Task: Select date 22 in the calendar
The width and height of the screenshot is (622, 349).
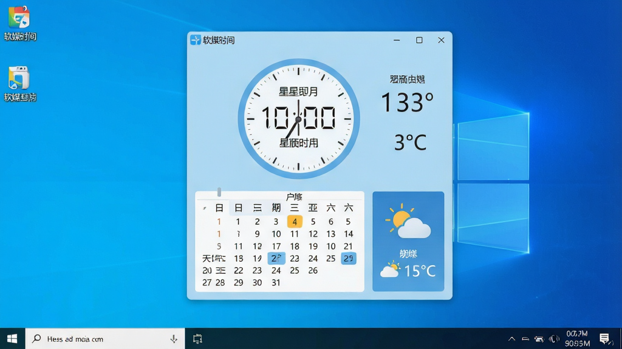Action: (x=238, y=271)
